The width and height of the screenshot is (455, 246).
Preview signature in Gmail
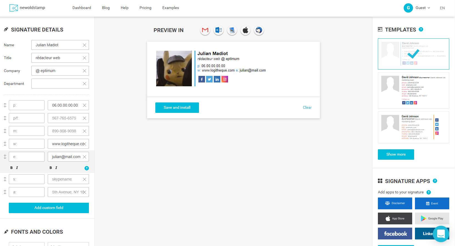(205, 30)
